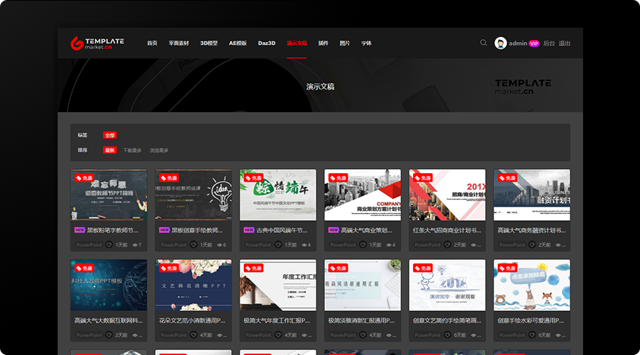640x355 pixels.
Task: Click title 创意手绘水彩可爱通用P...
Action: [530, 320]
